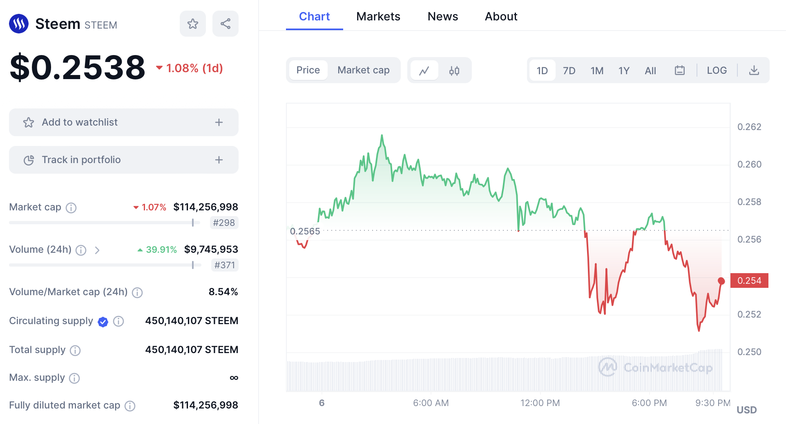Switch chart to Market cap view

pos(364,70)
